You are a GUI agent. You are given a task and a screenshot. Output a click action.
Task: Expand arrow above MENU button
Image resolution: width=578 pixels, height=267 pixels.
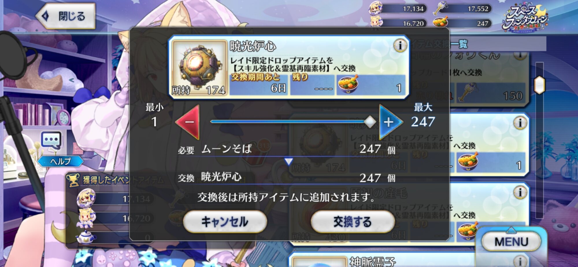511,230
